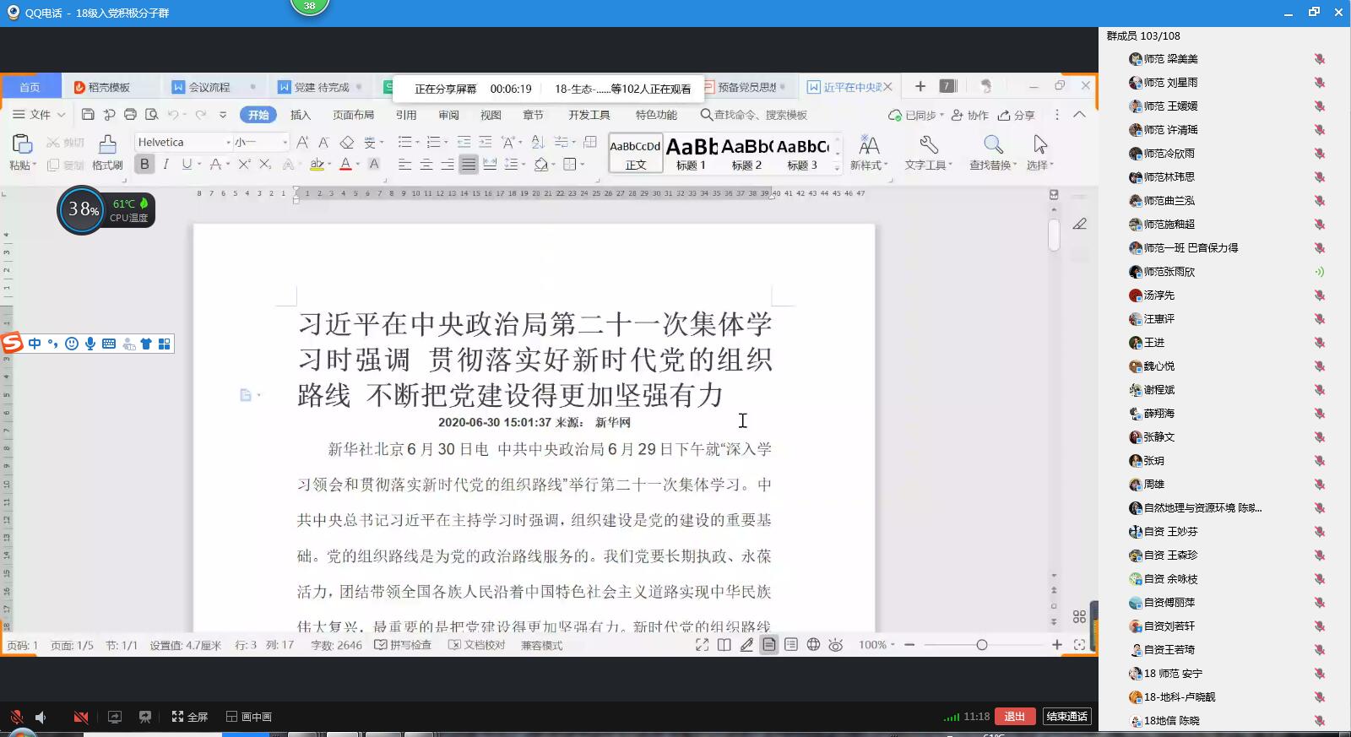Toggle italic formatting
The height and width of the screenshot is (737, 1351).
pyautogui.click(x=166, y=165)
